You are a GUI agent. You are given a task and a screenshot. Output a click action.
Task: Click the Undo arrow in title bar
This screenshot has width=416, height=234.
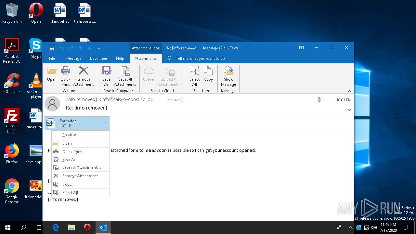[61, 48]
